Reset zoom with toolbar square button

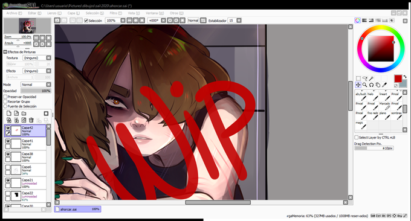click(x=142, y=21)
